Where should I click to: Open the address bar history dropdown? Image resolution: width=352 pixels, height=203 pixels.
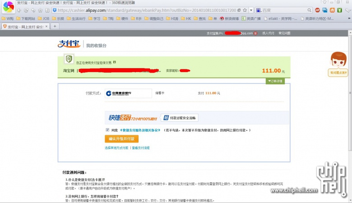251,10
